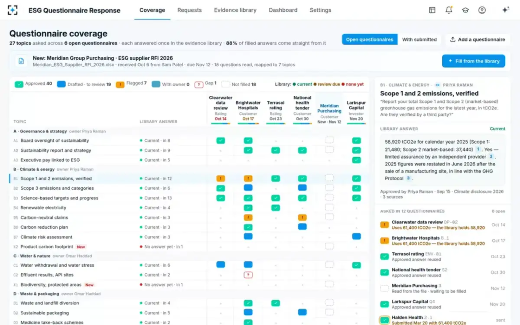Viewport: 520px width, 325px height.
Task: Select the Clearwater data review column header
Action: coord(221,108)
